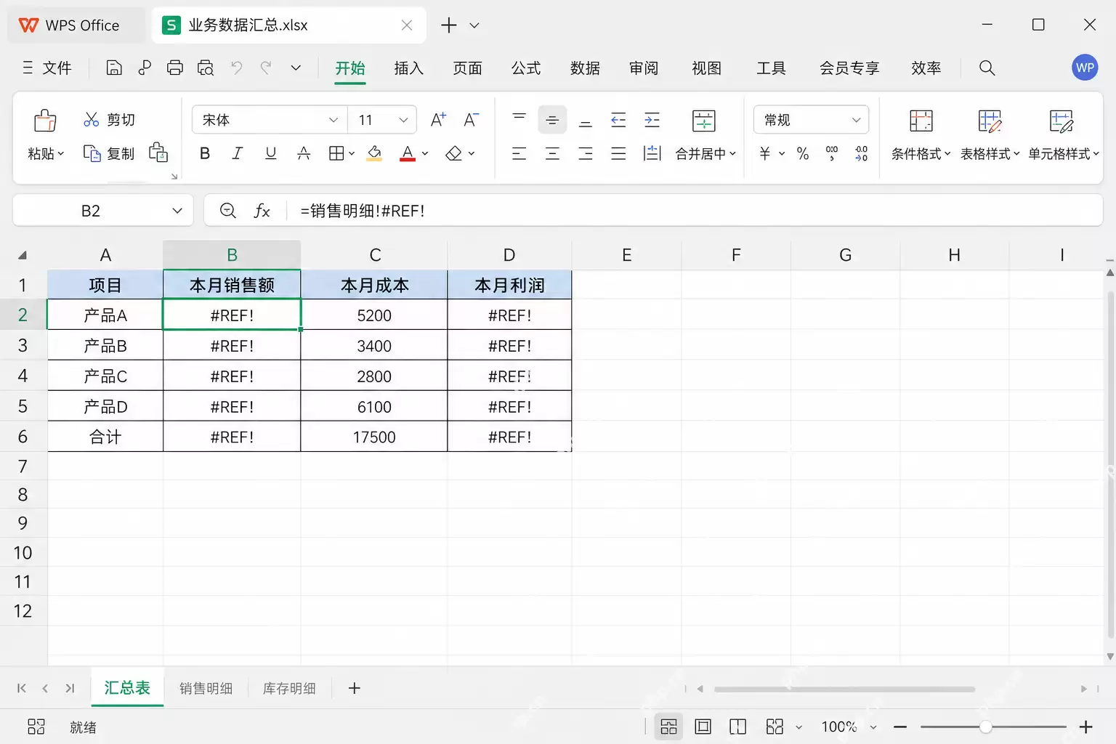Click the distributed alignment icon
Viewport: 1116px width, 744px height.
(652, 153)
